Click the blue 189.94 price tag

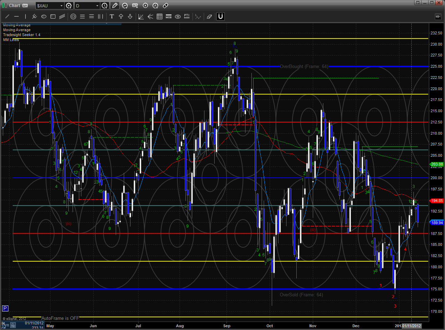[437, 222]
